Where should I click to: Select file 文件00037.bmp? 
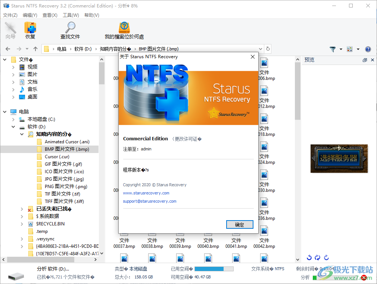coord(124,243)
